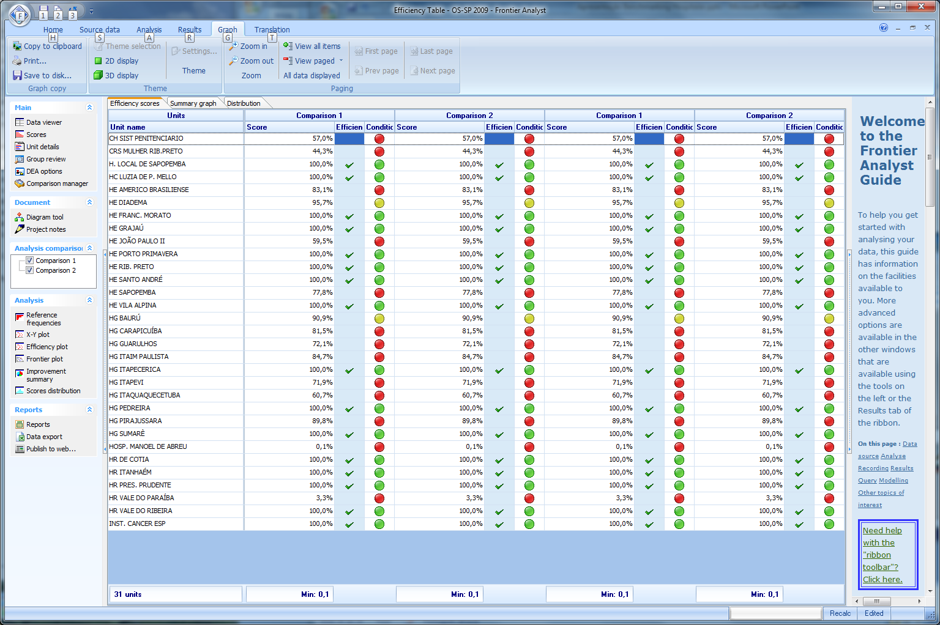Click the status bar input field
Viewport: 940px width, 625px height.
click(x=775, y=613)
